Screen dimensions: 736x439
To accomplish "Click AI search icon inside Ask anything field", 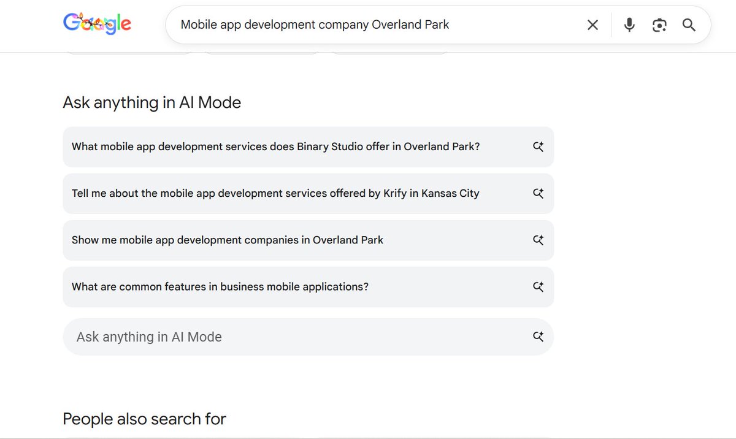I will click(x=538, y=337).
